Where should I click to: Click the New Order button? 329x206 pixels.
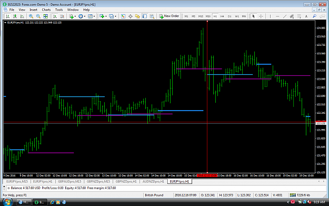169,16
